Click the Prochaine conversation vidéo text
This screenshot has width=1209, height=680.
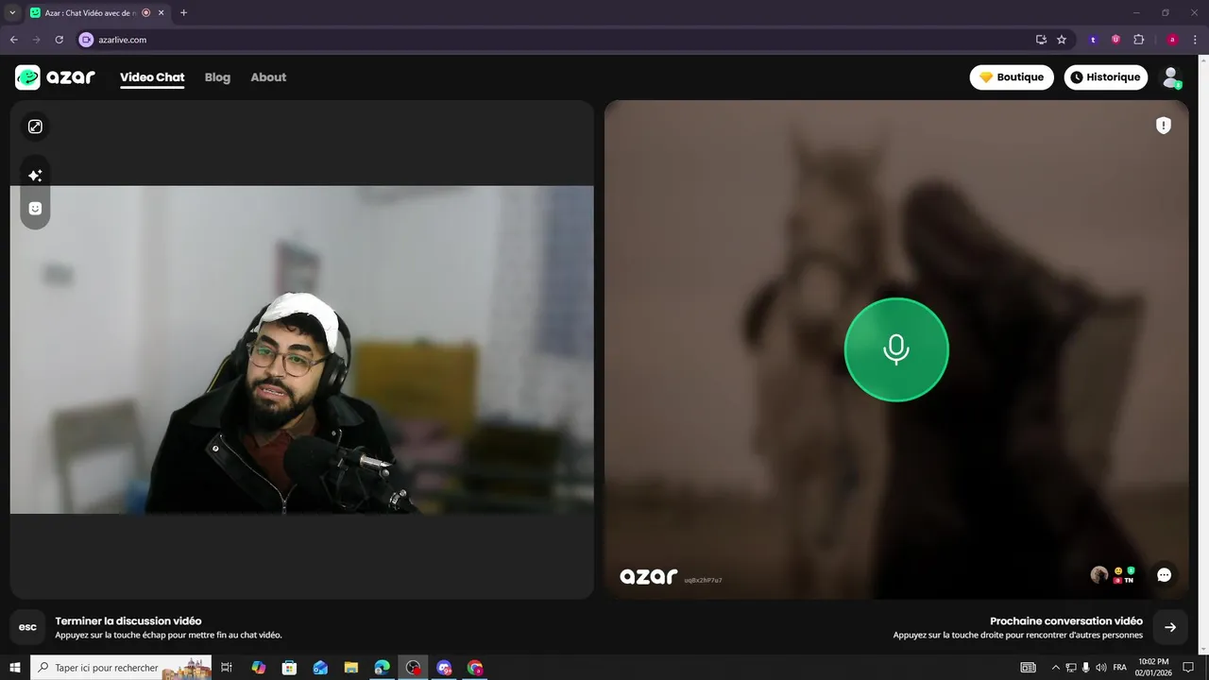point(1066,620)
